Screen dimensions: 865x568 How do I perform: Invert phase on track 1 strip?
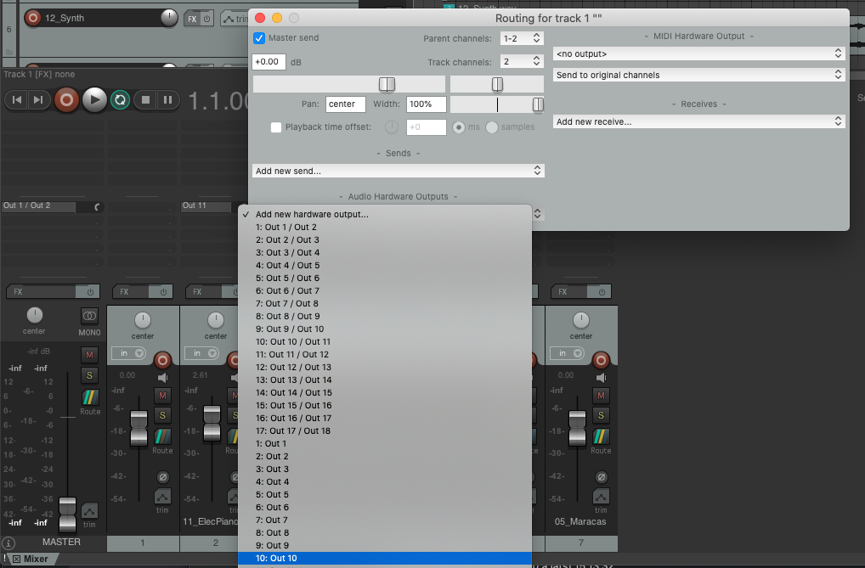162,476
